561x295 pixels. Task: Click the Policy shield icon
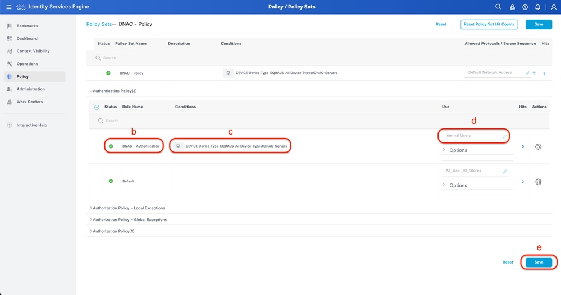point(10,76)
